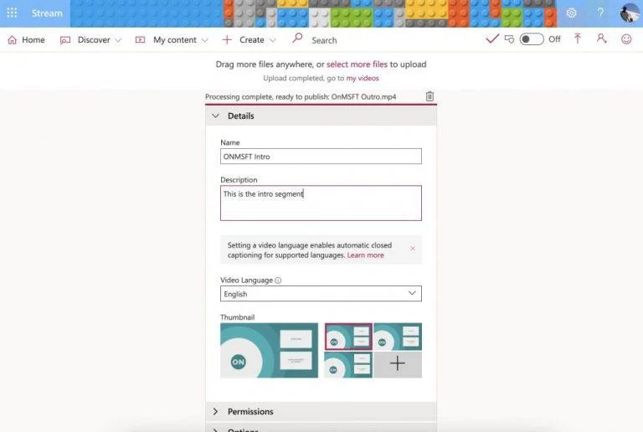Click the My content video icon
Screen dimensions: 643x432
[x=141, y=39]
